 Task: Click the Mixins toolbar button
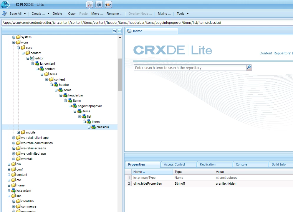[x=164, y=14]
